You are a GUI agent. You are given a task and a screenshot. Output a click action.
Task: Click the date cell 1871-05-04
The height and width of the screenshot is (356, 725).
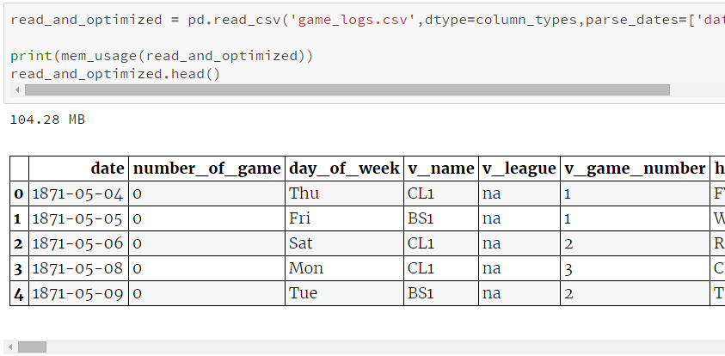point(78,193)
